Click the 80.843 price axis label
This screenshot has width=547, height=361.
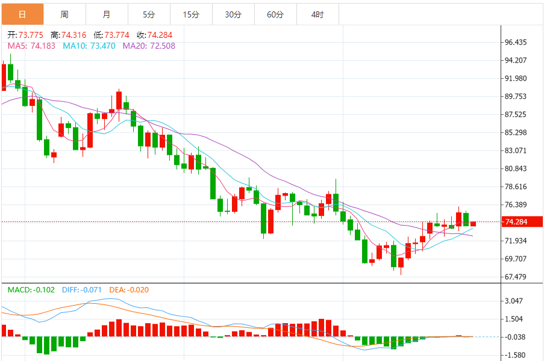click(x=516, y=168)
